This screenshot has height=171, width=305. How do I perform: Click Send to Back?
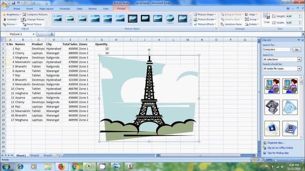pyautogui.click(x=231, y=19)
